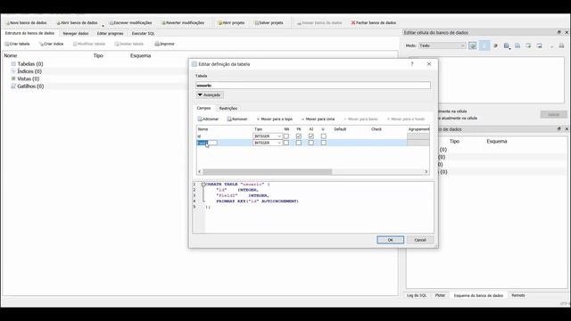Toggle U checkbox for Field2 row
571x321 pixels.
[323, 143]
